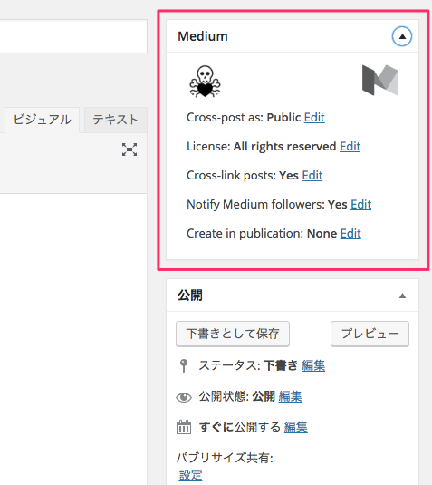
Task: Click the 'All rights reserved' value
Action: [284, 146]
